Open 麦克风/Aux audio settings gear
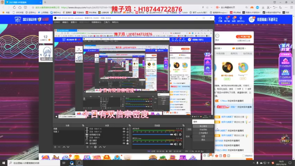Viewport: 295px width, 166px height. (180, 144)
